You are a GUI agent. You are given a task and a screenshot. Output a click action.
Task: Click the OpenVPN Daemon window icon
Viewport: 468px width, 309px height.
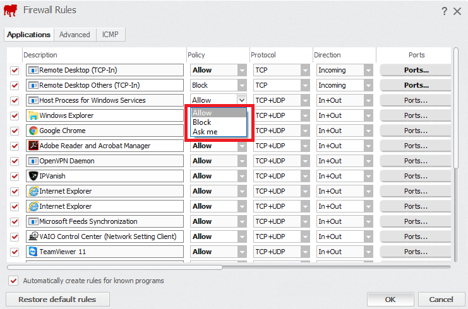coord(33,161)
